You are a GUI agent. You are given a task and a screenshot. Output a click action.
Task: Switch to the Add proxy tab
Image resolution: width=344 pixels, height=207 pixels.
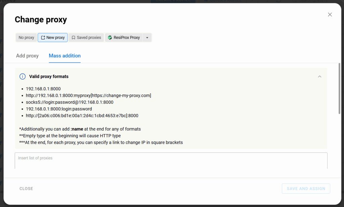click(x=27, y=56)
